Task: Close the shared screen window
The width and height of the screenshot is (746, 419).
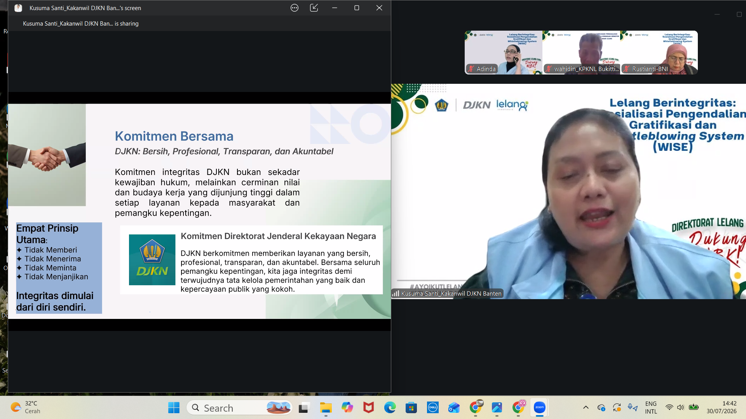Action: point(379,8)
